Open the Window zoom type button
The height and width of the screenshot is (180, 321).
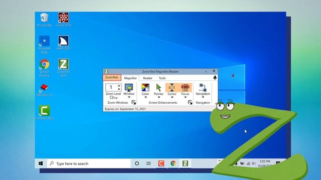(x=129, y=88)
